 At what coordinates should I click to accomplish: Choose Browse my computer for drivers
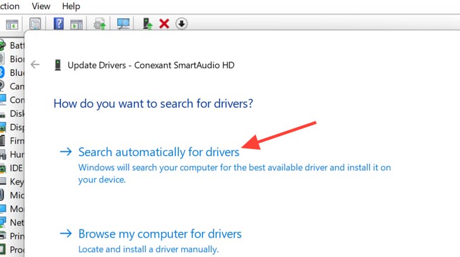(160, 234)
